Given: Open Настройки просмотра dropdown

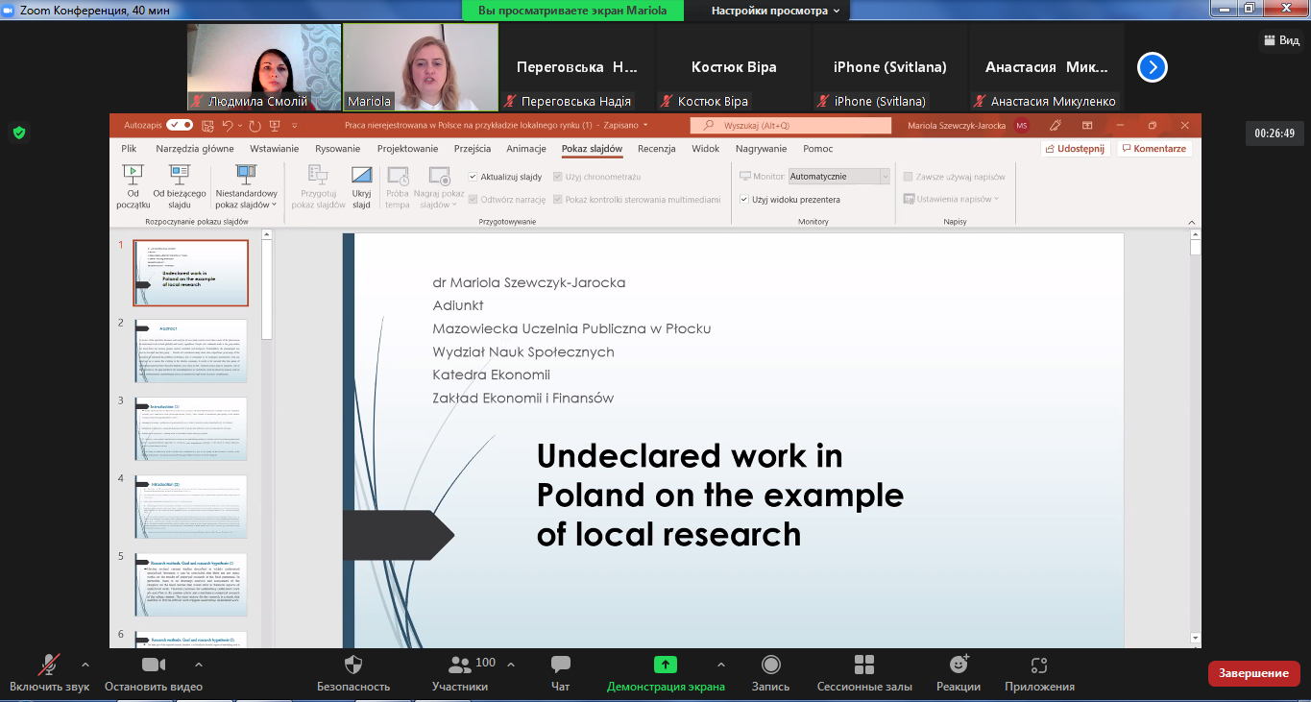Looking at the screenshot, I should pos(775,11).
